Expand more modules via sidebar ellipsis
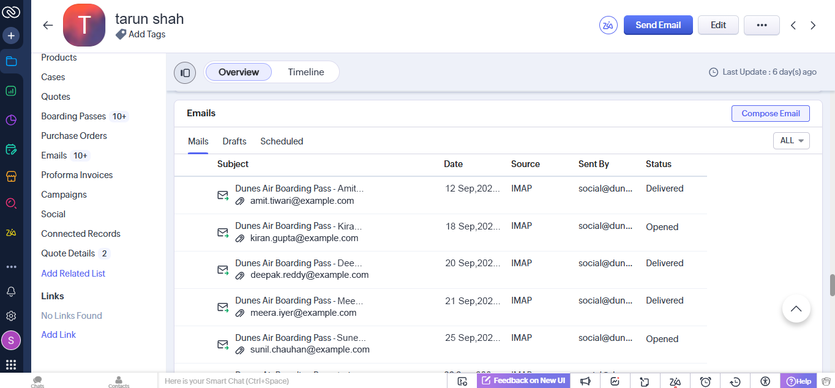 coord(11,267)
